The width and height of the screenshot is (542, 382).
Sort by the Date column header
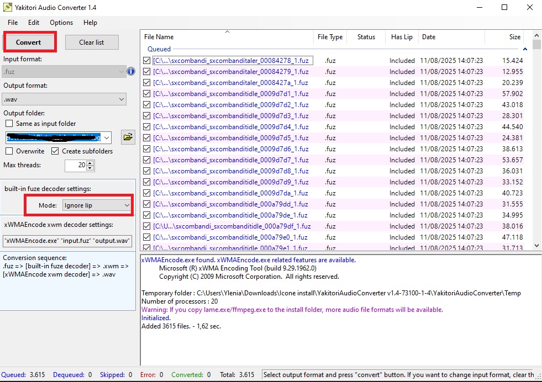pyautogui.click(x=451, y=37)
